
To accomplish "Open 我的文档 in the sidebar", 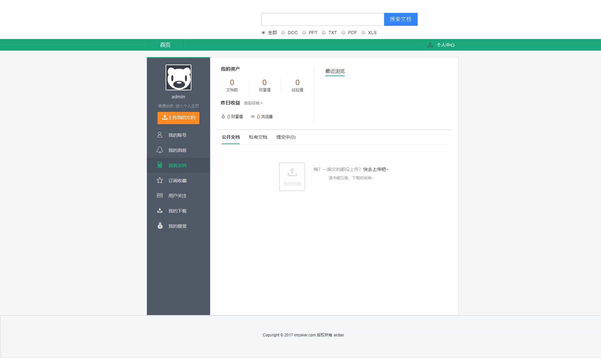I will (178, 165).
